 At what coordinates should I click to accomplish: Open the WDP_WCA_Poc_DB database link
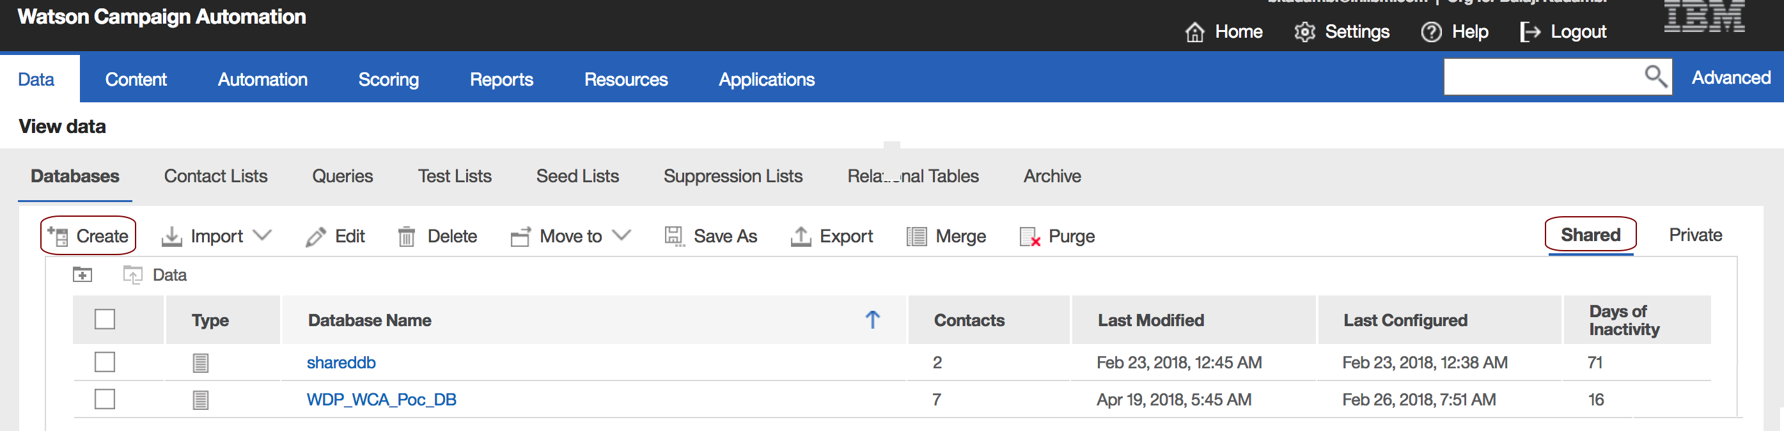pyautogui.click(x=381, y=400)
